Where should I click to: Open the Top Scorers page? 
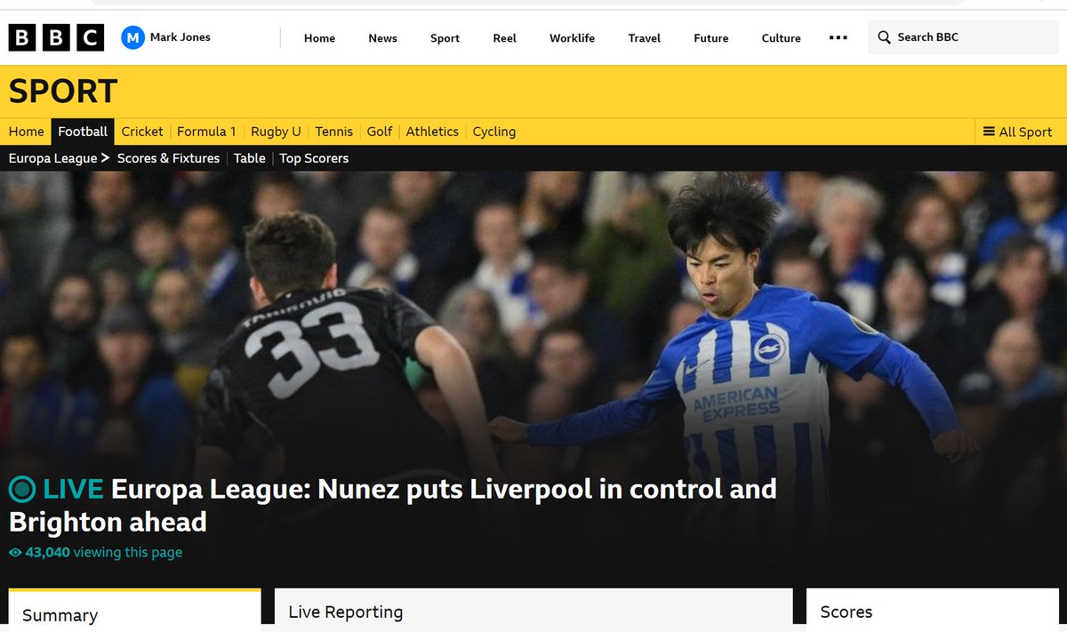coord(313,158)
